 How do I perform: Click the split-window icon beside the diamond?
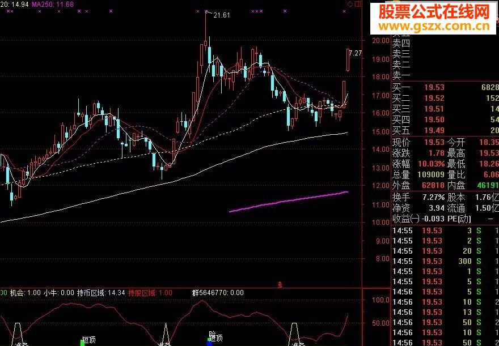point(358,4)
